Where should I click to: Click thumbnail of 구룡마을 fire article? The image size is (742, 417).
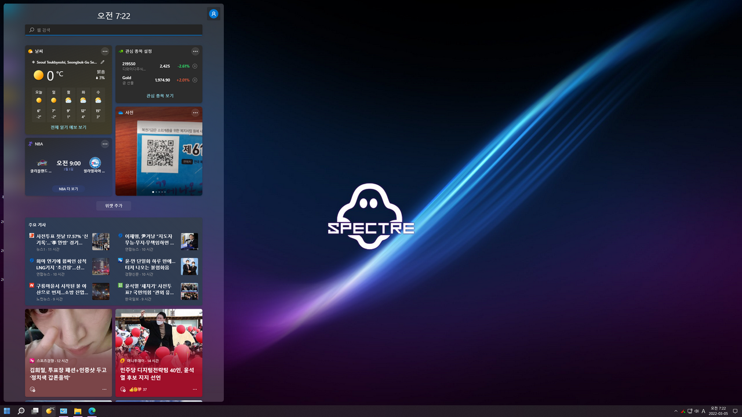click(x=101, y=291)
